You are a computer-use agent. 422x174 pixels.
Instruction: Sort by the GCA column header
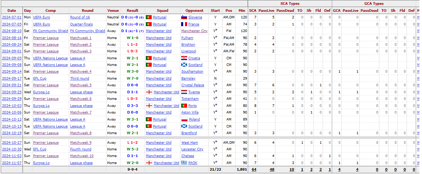point(337,10)
